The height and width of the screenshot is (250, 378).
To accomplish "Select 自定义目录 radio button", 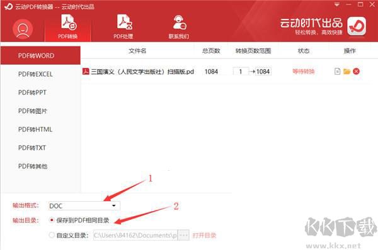I will pos(52,235).
